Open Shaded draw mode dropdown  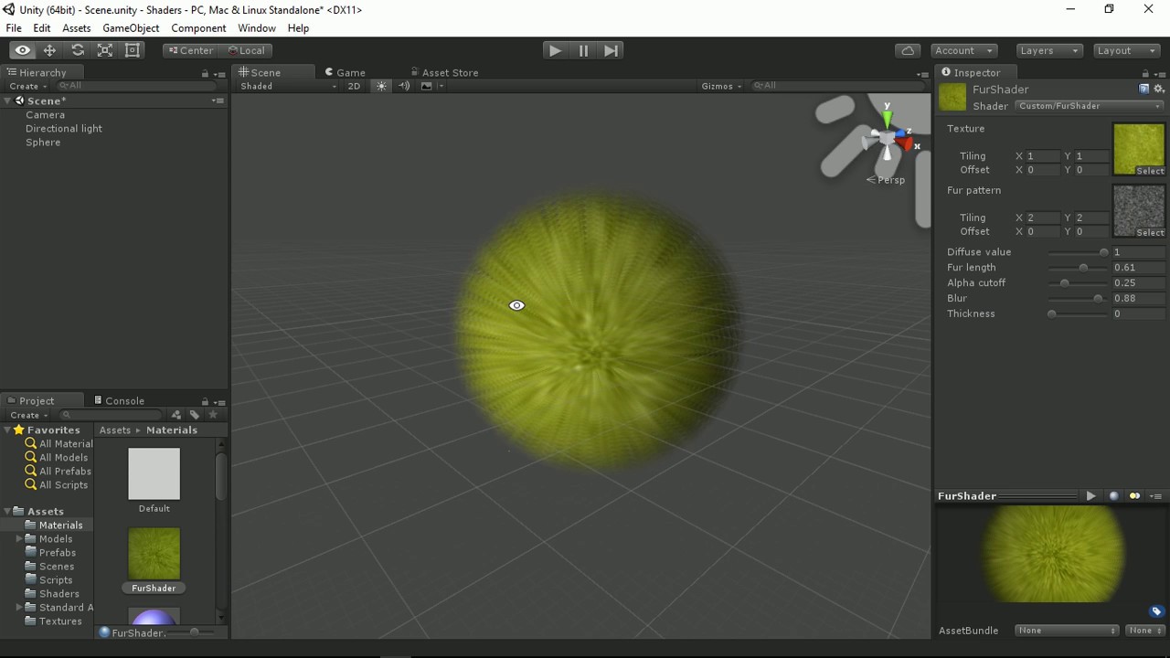[288, 86]
